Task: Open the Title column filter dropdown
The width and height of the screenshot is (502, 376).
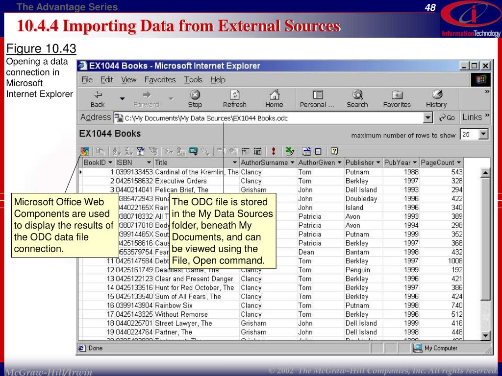Action: click(235, 163)
